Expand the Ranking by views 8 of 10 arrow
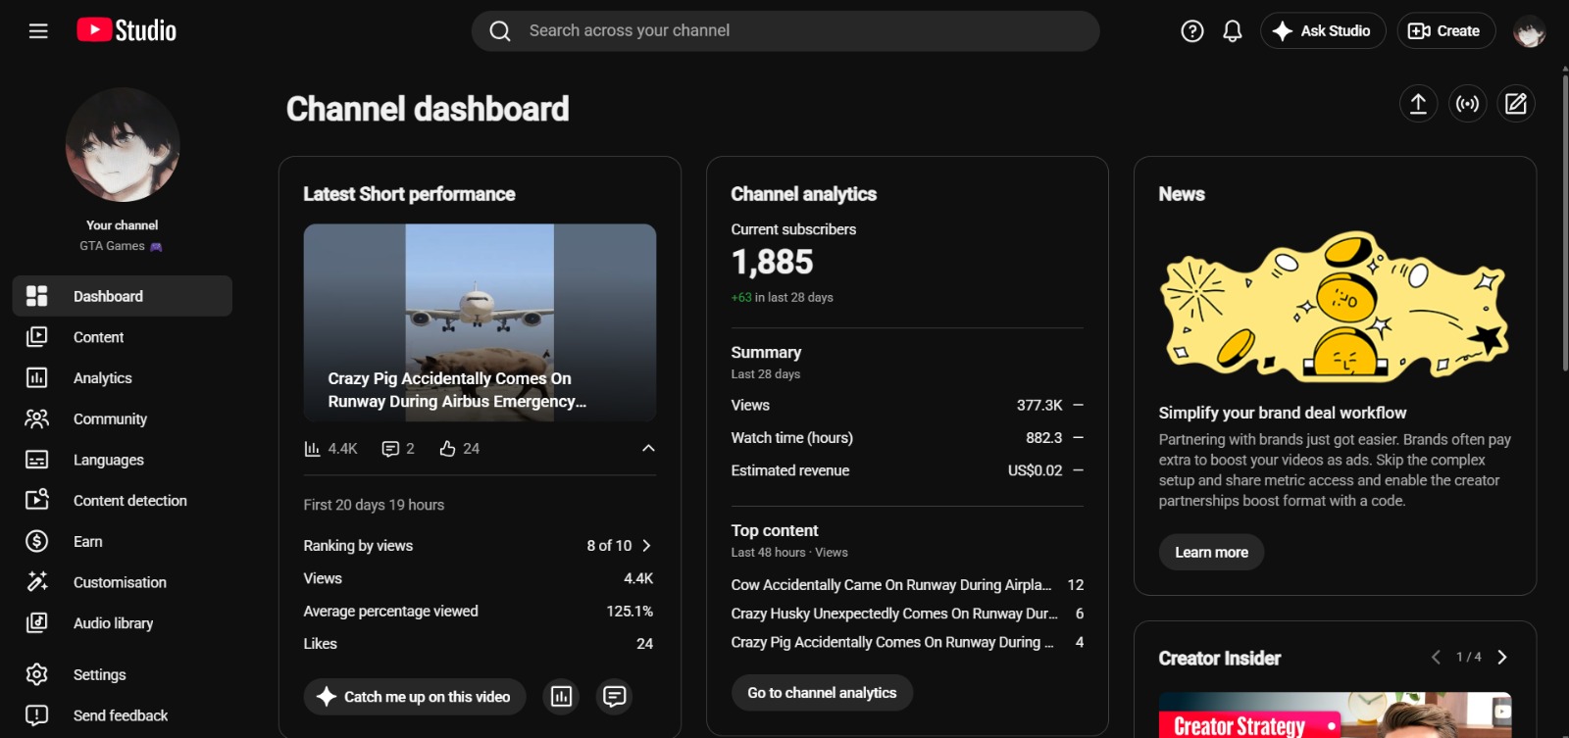 (646, 546)
